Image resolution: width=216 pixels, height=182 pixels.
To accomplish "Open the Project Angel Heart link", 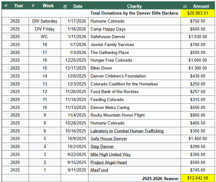I will tap(108, 162).
